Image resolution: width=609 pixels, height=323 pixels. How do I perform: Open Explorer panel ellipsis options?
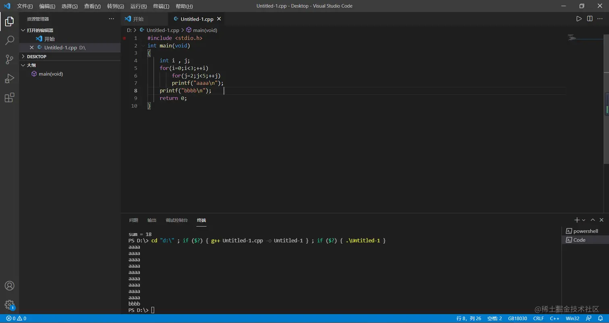point(112,19)
